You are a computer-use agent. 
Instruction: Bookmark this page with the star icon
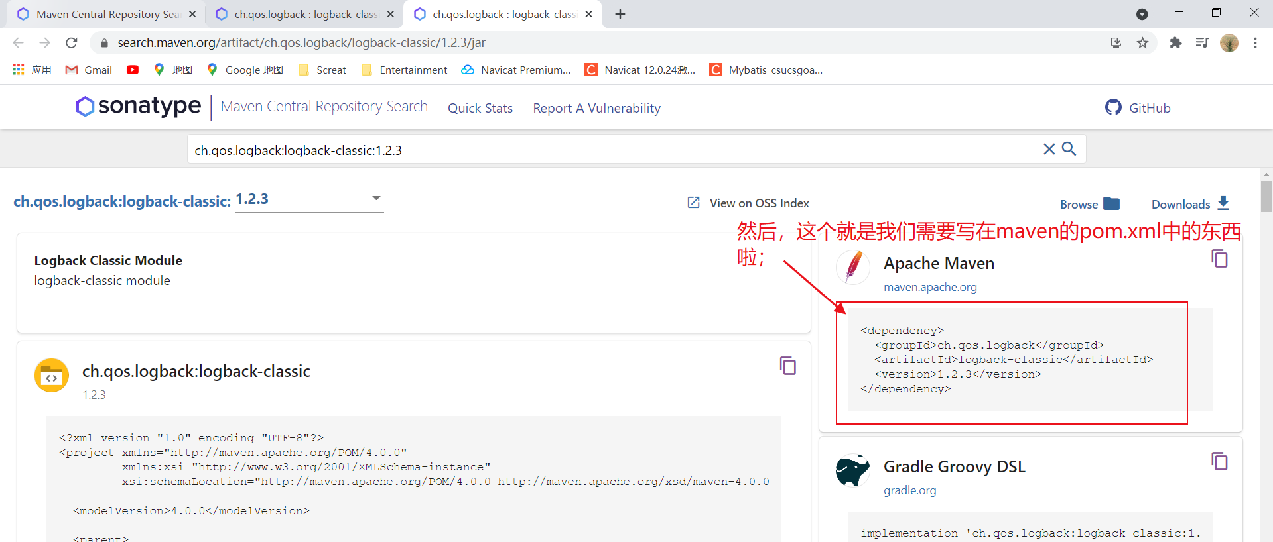pyautogui.click(x=1142, y=42)
